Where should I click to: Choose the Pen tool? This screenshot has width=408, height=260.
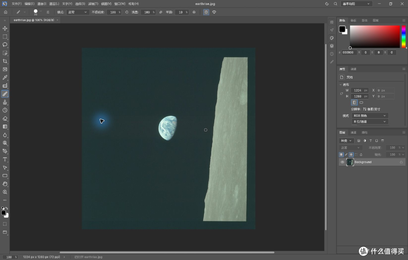[x=5, y=151]
